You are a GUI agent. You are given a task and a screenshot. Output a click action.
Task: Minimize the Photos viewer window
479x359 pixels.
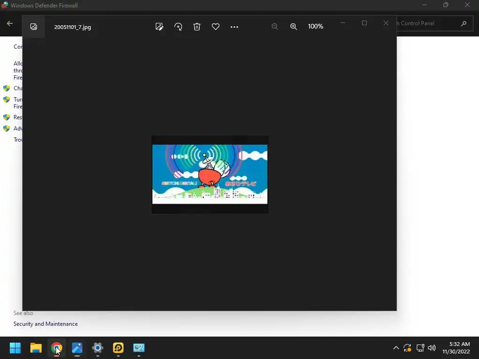tap(343, 23)
